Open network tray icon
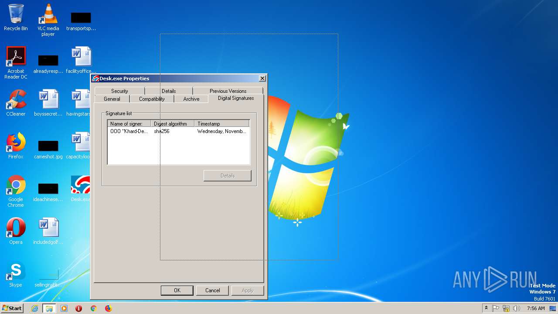 click(x=506, y=308)
